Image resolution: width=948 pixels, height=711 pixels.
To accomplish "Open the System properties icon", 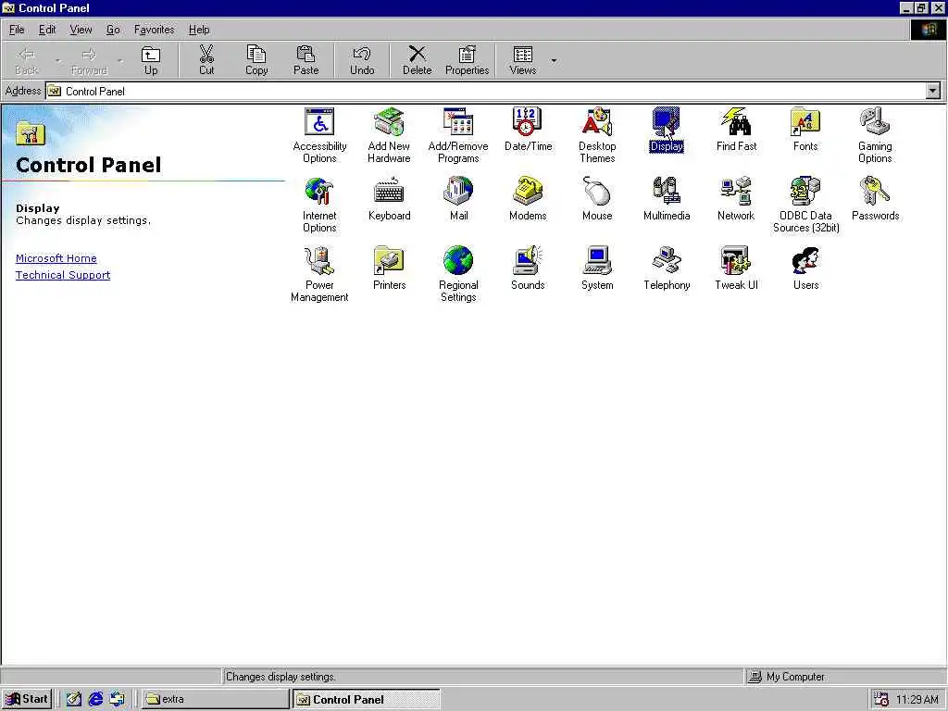I will tap(597, 268).
